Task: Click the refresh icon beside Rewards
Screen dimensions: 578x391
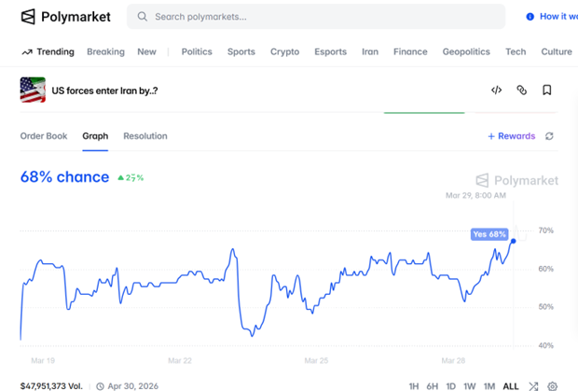Action: coord(550,136)
